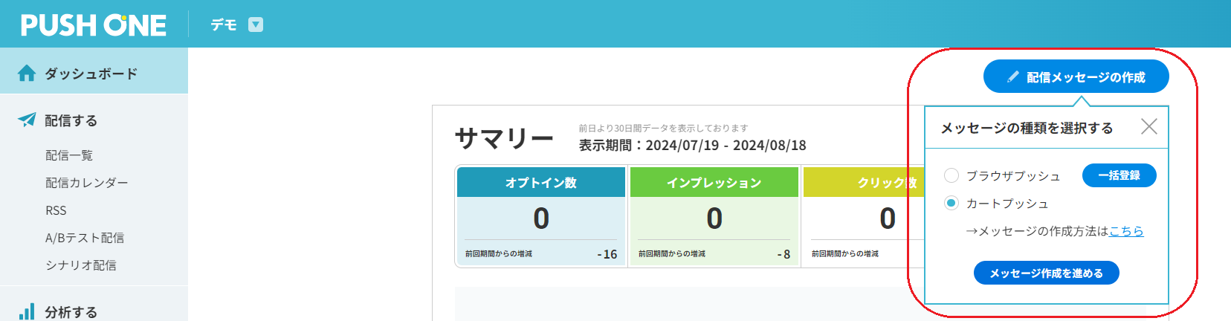Open the こちら help link
1231x321 pixels.
(x=1126, y=231)
